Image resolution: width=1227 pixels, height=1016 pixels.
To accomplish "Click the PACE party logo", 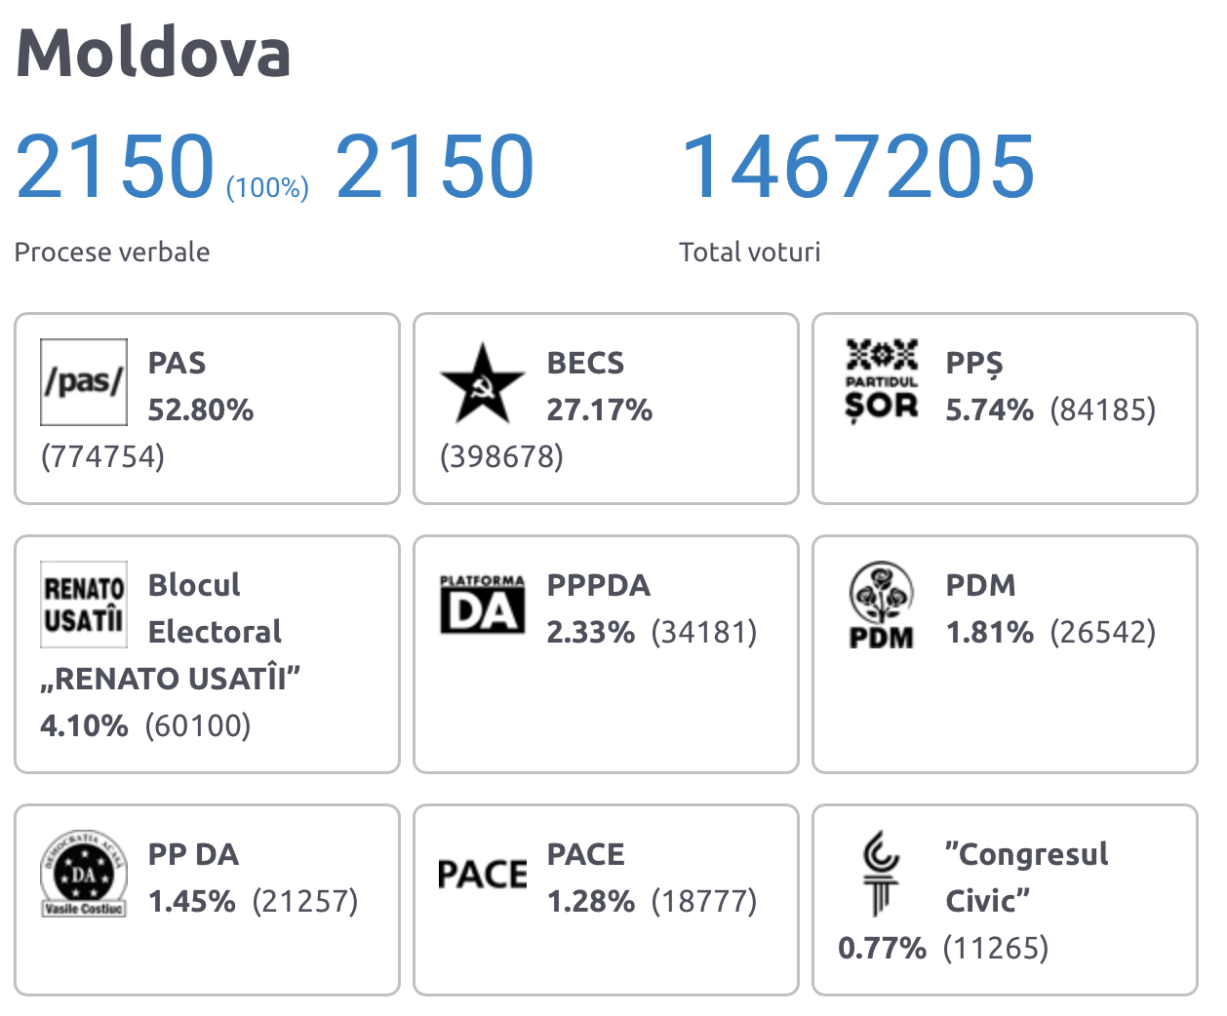I will (x=482, y=875).
